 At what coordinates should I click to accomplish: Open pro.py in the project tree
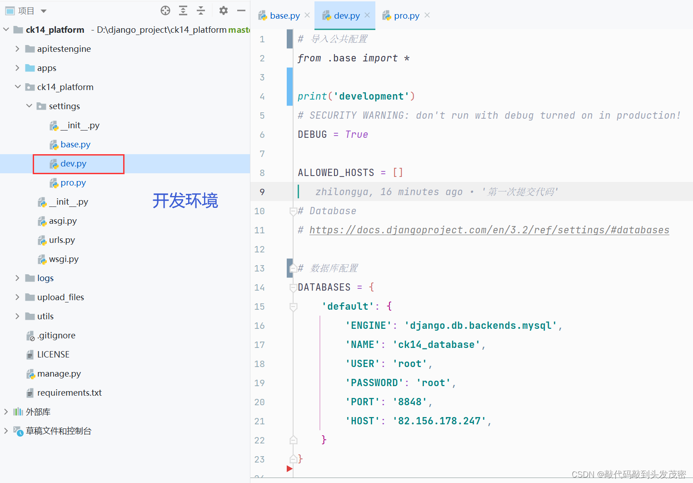click(x=68, y=182)
